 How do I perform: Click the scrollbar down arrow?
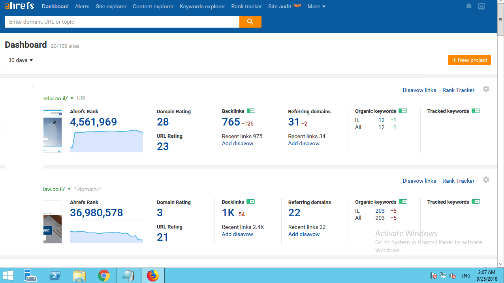pos(500,264)
